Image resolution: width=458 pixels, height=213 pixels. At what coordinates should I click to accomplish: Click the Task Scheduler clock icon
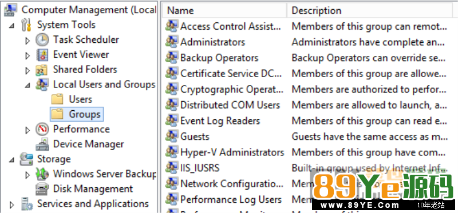pos(42,40)
